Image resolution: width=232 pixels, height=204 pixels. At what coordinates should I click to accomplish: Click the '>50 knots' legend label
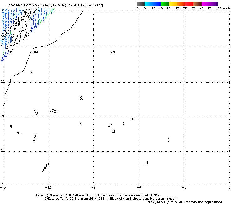[x=223, y=8]
